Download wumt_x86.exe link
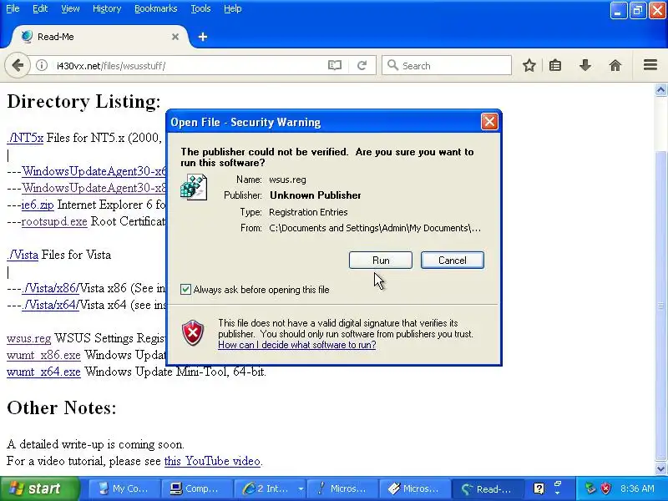 click(44, 355)
